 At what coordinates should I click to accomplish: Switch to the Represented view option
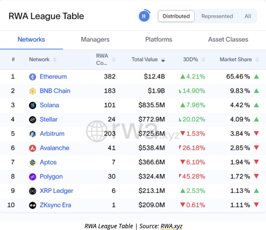(x=217, y=16)
